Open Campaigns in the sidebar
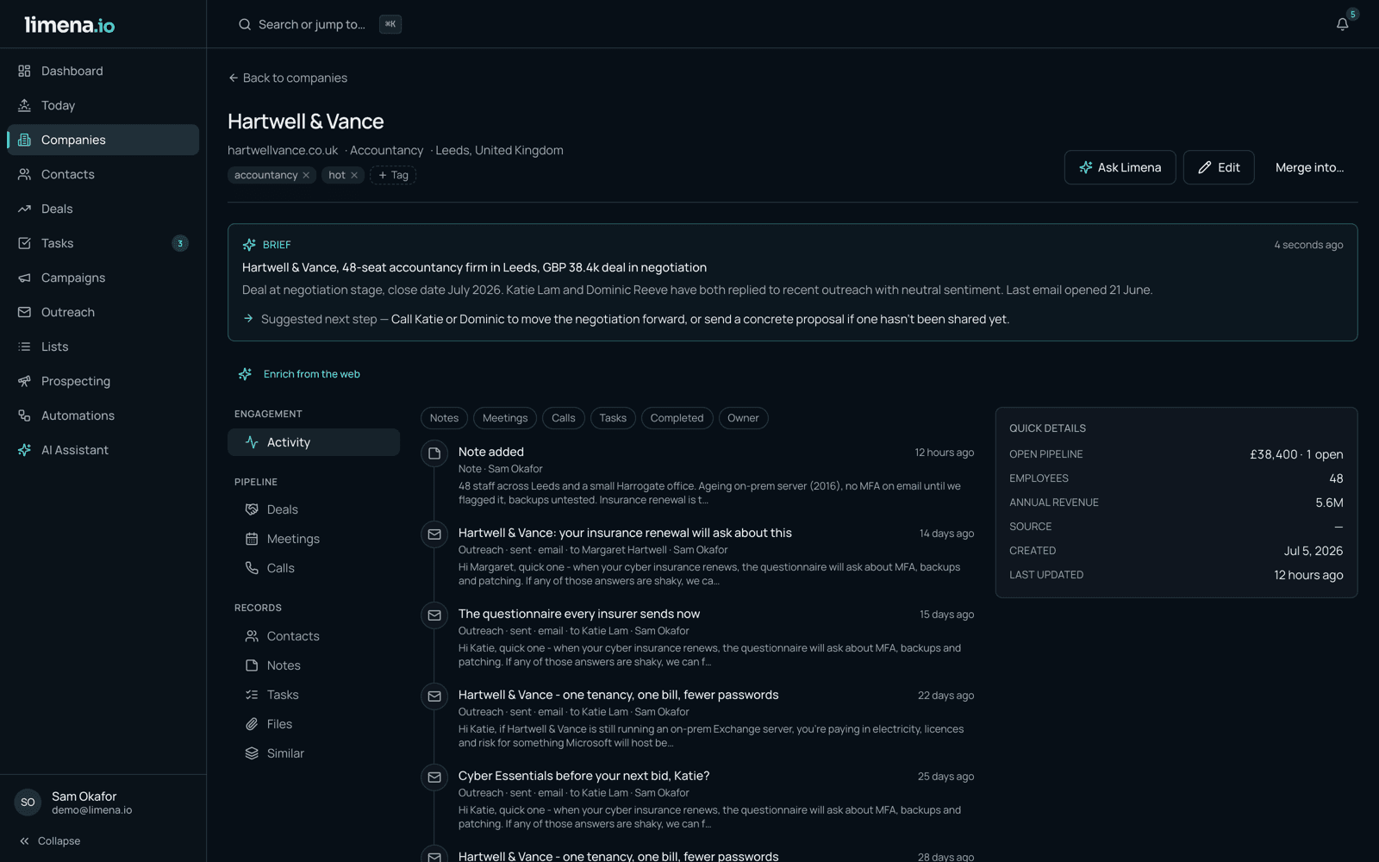1379x862 pixels. [103, 278]
